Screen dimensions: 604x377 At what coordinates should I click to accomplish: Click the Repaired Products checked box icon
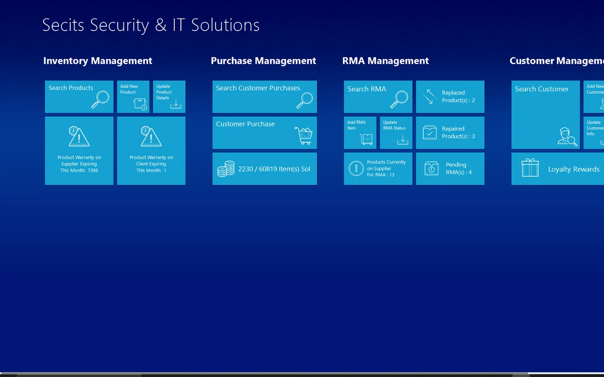click(430, 133)
